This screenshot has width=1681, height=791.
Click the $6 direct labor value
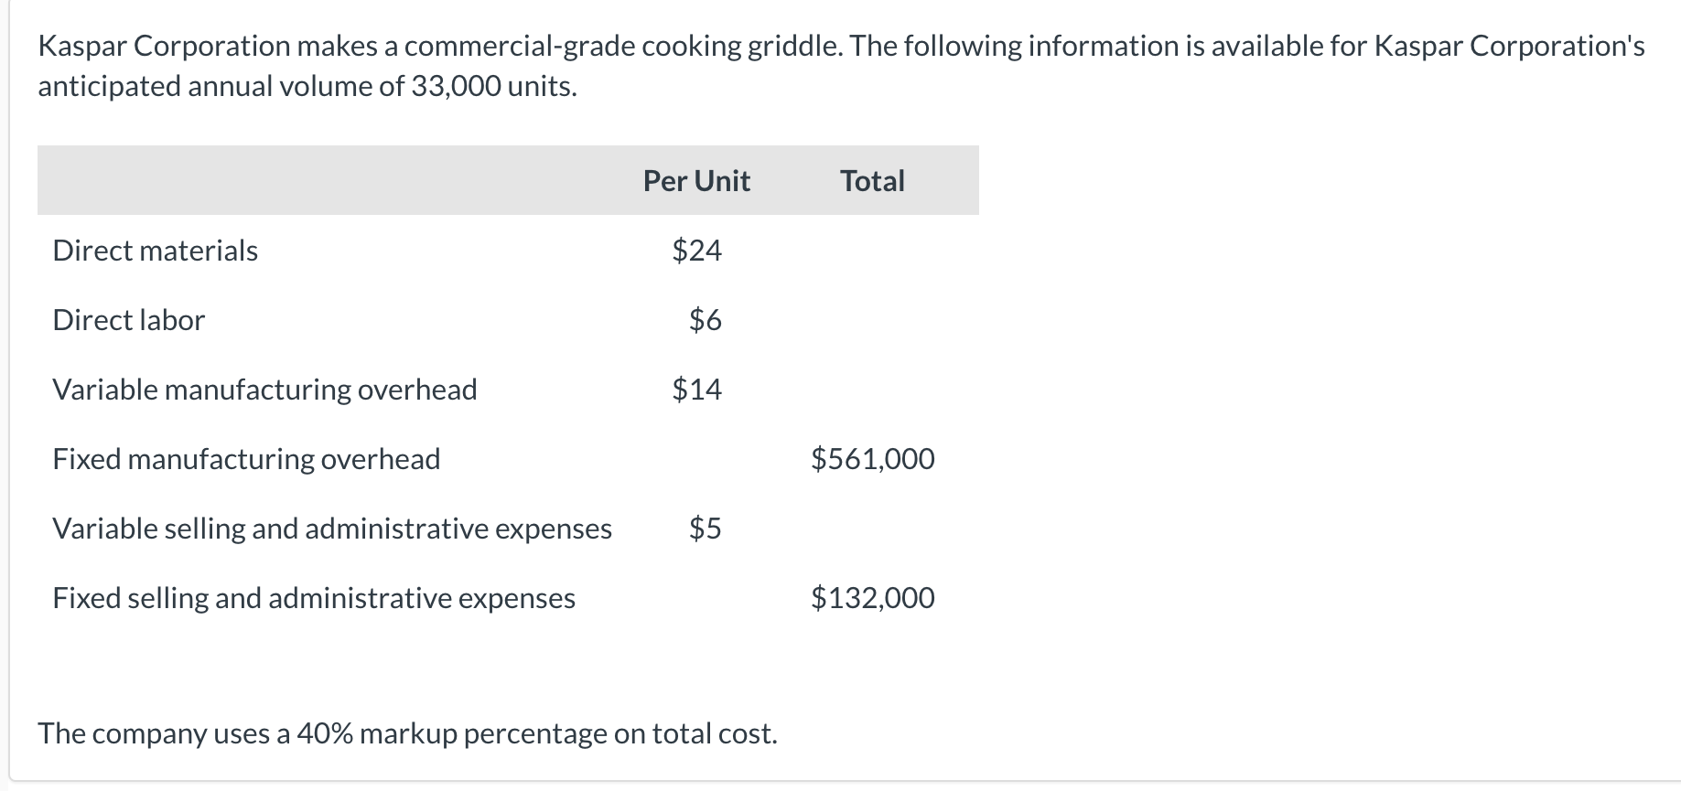[x=705, y=320]
